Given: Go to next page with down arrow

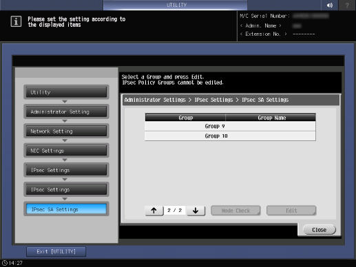Looking at the screenshot, I should 196,211.
